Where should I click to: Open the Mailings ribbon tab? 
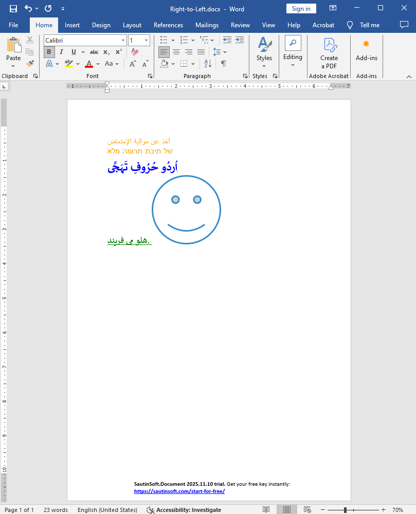point(207,25)
